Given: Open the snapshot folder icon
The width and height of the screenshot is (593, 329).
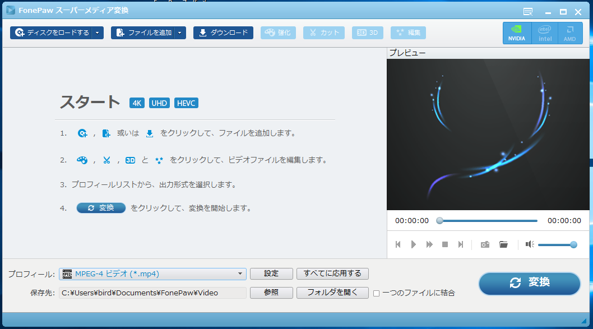Looking at the screenshot, I should click(x=503, y=245).
